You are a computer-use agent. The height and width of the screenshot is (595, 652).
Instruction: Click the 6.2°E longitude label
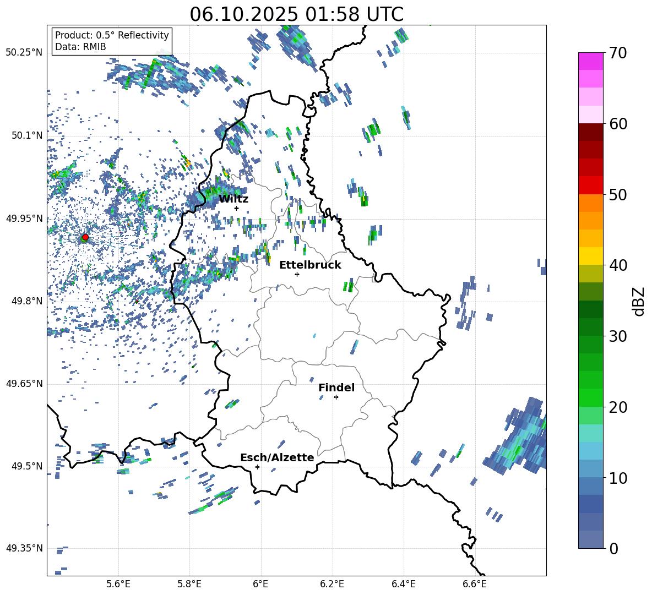coord(332,584)
